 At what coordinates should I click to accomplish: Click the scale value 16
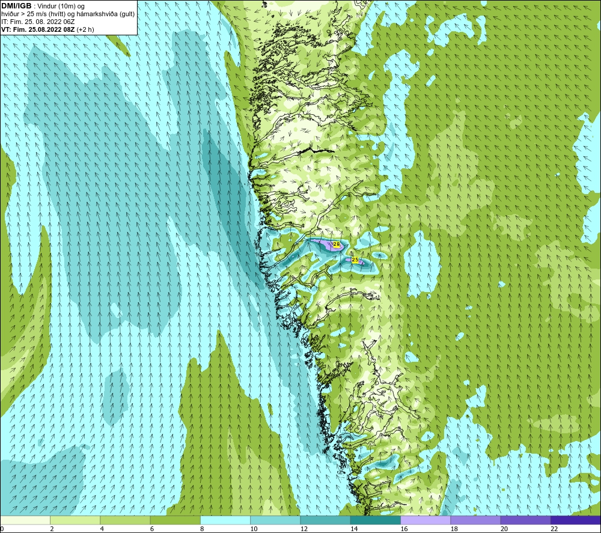[x=404, y=529]
